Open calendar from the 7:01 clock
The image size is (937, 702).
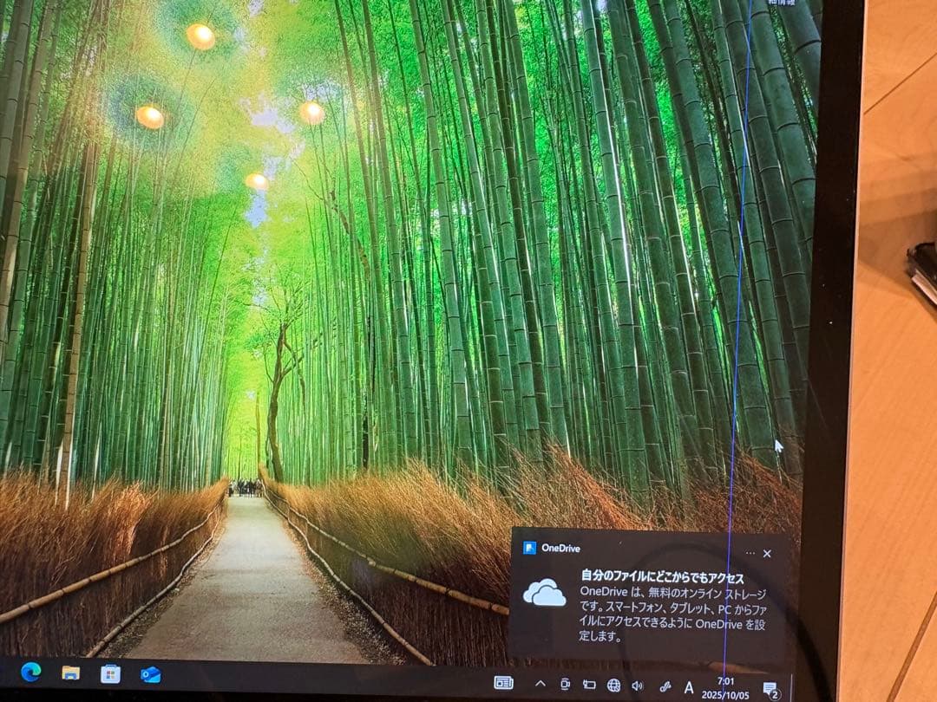(725, 688)
